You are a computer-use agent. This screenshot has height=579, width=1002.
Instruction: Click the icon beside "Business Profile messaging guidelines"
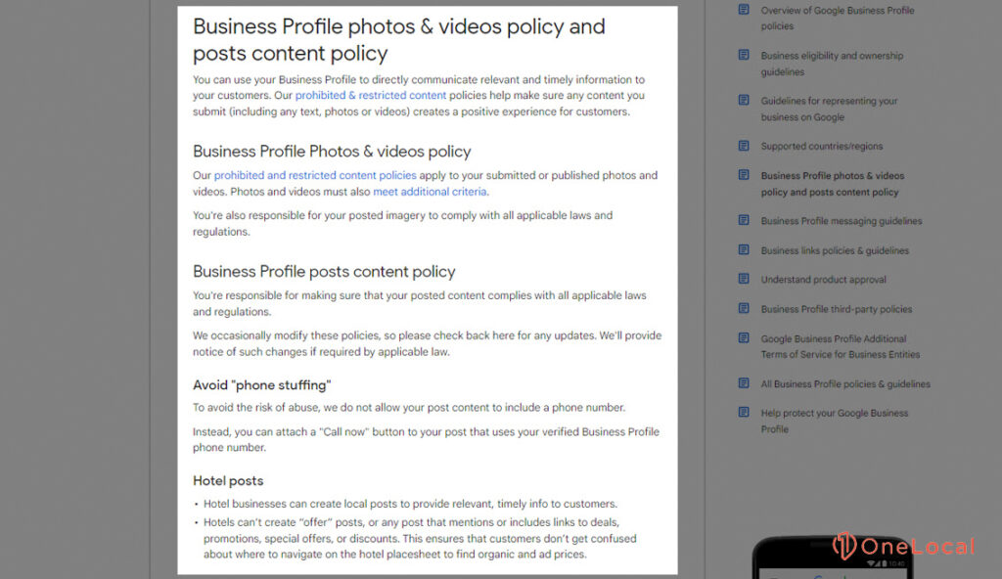(745, 221)
